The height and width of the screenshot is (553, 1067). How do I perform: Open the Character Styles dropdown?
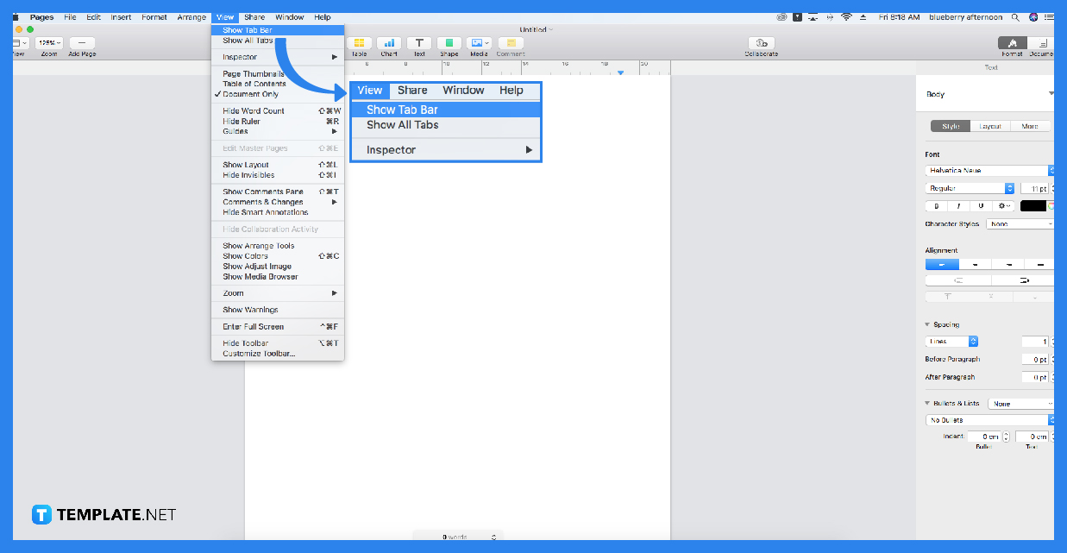(x=1020, y=223)
